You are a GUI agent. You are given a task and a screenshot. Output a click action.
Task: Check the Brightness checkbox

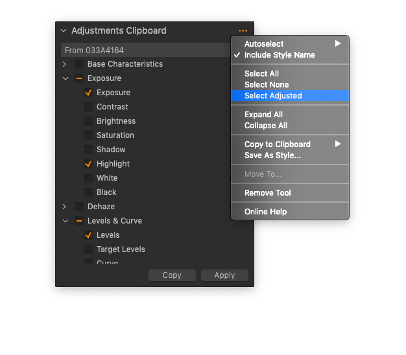(88, 121)
